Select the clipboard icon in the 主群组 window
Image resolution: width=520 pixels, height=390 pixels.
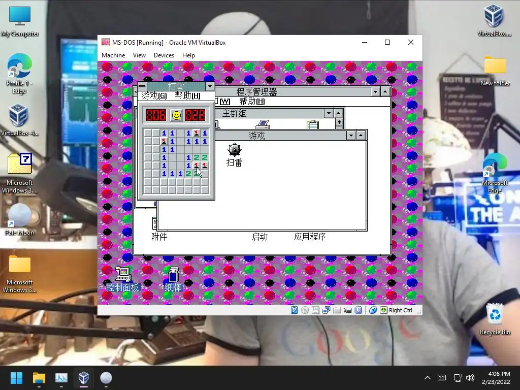click(312, 125)
